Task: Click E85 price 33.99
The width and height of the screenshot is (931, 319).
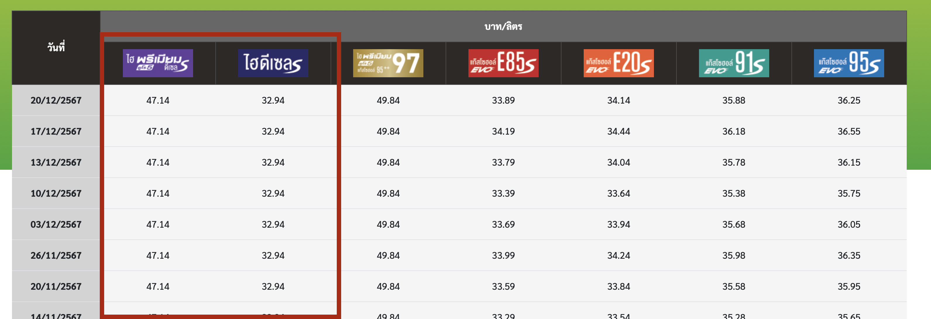Action: [x=503, y=256]
